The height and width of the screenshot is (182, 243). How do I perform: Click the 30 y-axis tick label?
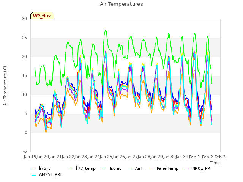[x=24, y=19]
